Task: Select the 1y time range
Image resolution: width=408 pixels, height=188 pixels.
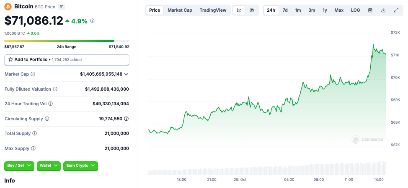Action: [325, 10]
